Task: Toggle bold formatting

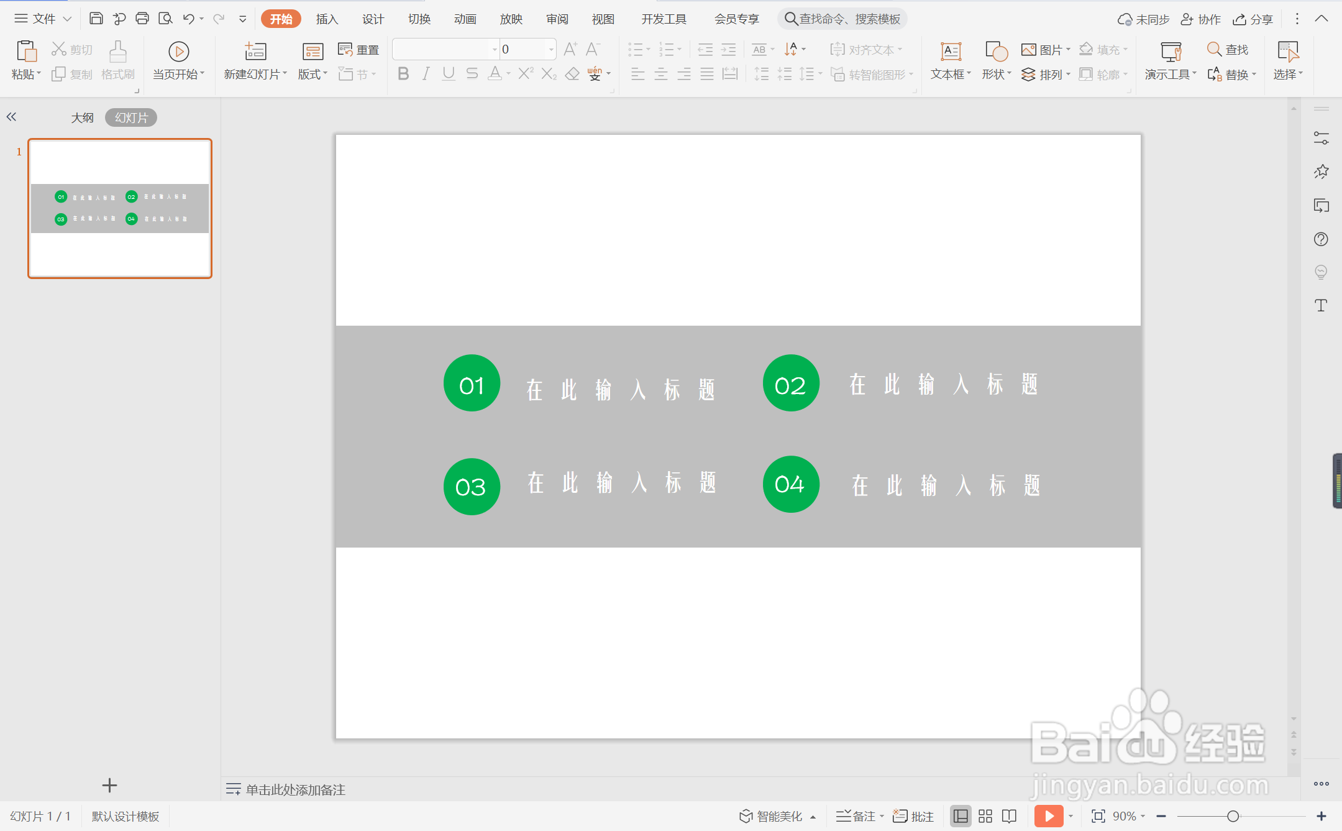Action: pyautogui.click(x=403, y=74)
